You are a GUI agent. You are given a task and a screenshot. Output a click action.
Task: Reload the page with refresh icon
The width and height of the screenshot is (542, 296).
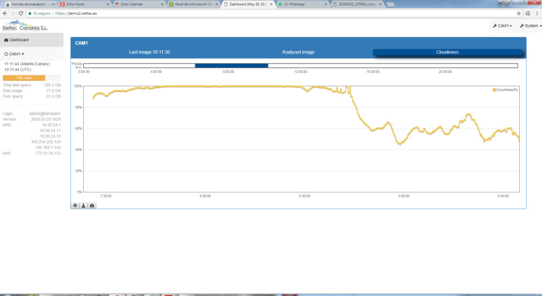pos(21,13)
